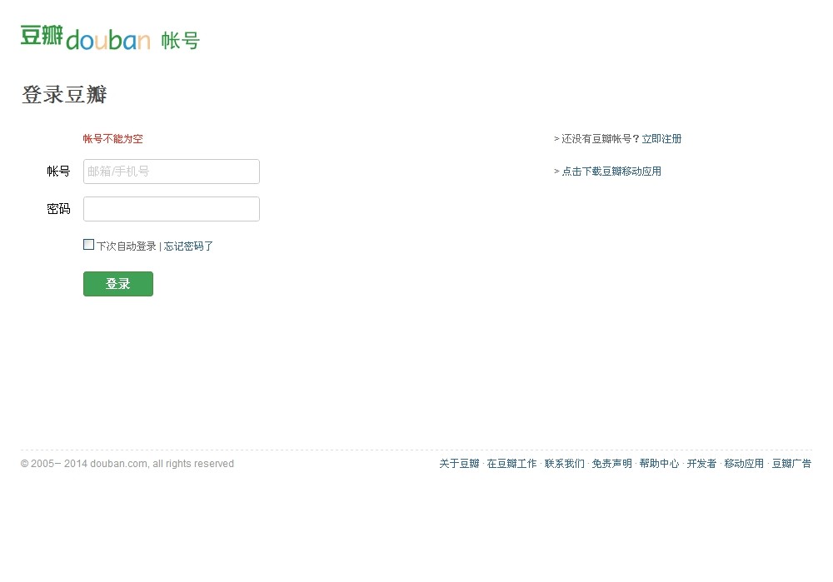Go to 联系我们 footer link
The image size is (833, 582).
tap(564, 464)
